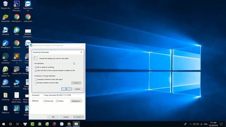Open the Camtasia taskbar icon

click(x=32, y=124)
